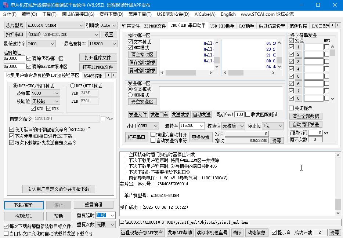Open the 资料下载(D) menu
The width and height of the screenshot is (343, 238).
tap(111, 14)
